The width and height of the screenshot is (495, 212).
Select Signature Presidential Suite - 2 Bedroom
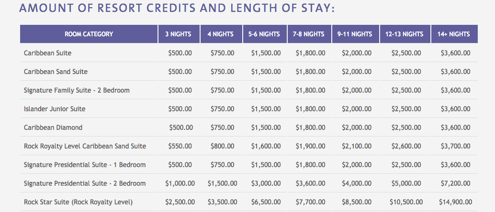[x=85, y=183]
